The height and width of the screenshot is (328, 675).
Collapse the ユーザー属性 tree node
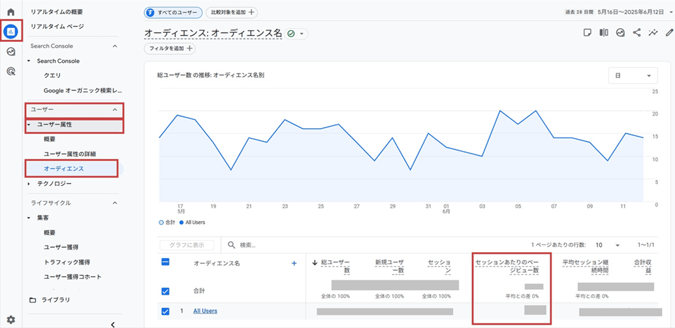pos(29,125)
